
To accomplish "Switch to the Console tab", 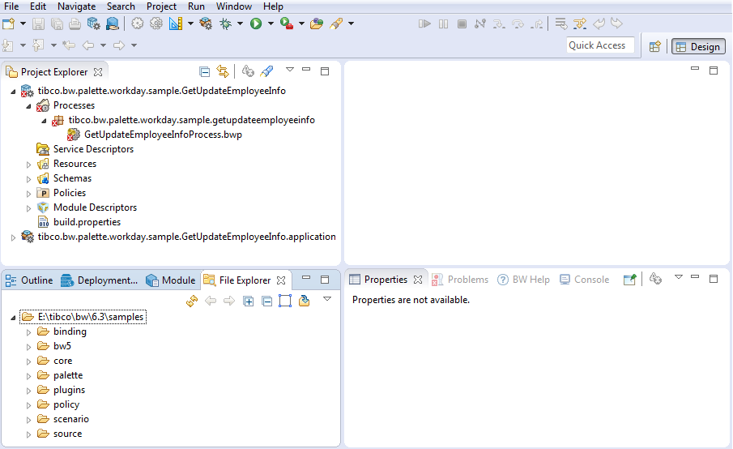I will [584, 280].
